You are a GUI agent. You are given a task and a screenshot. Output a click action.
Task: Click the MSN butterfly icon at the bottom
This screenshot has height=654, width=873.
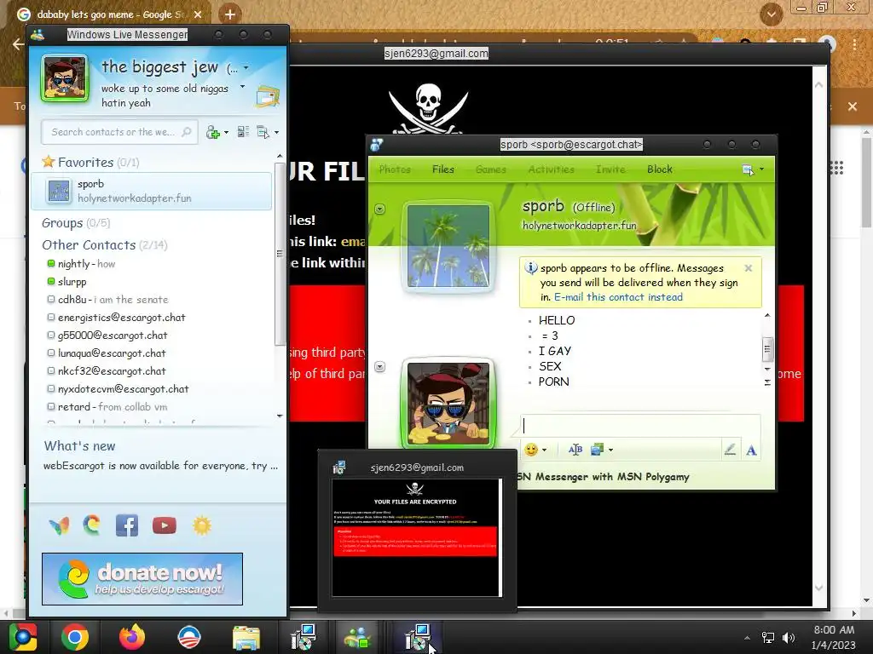(x=59, y=525)
